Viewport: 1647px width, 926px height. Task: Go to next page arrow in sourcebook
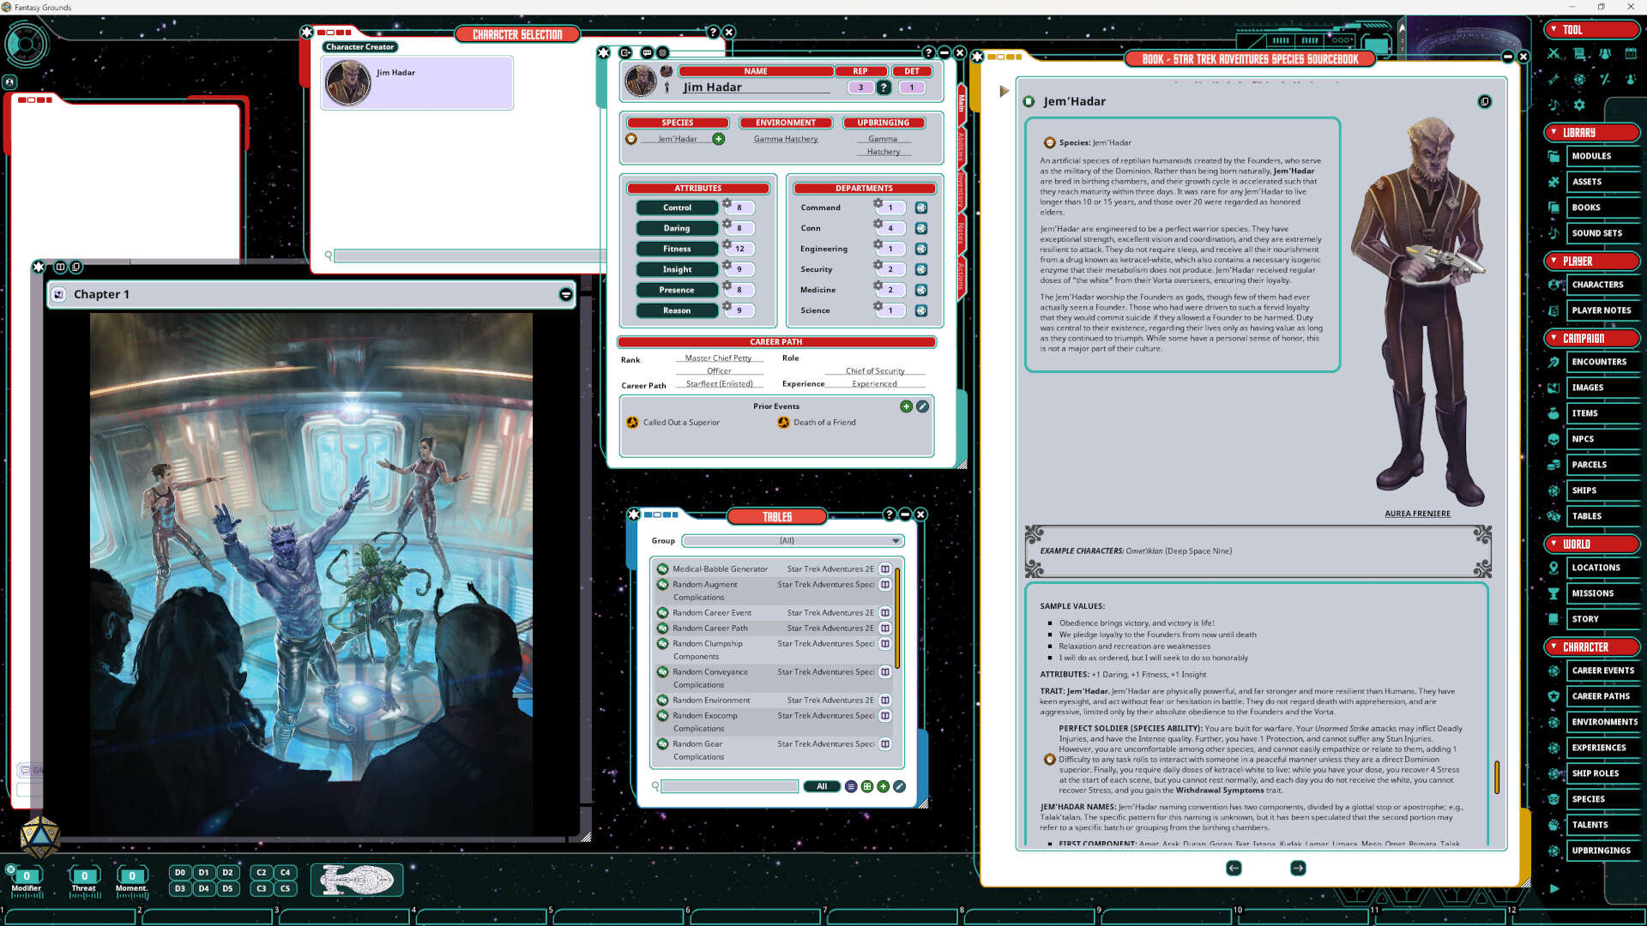1298,868
